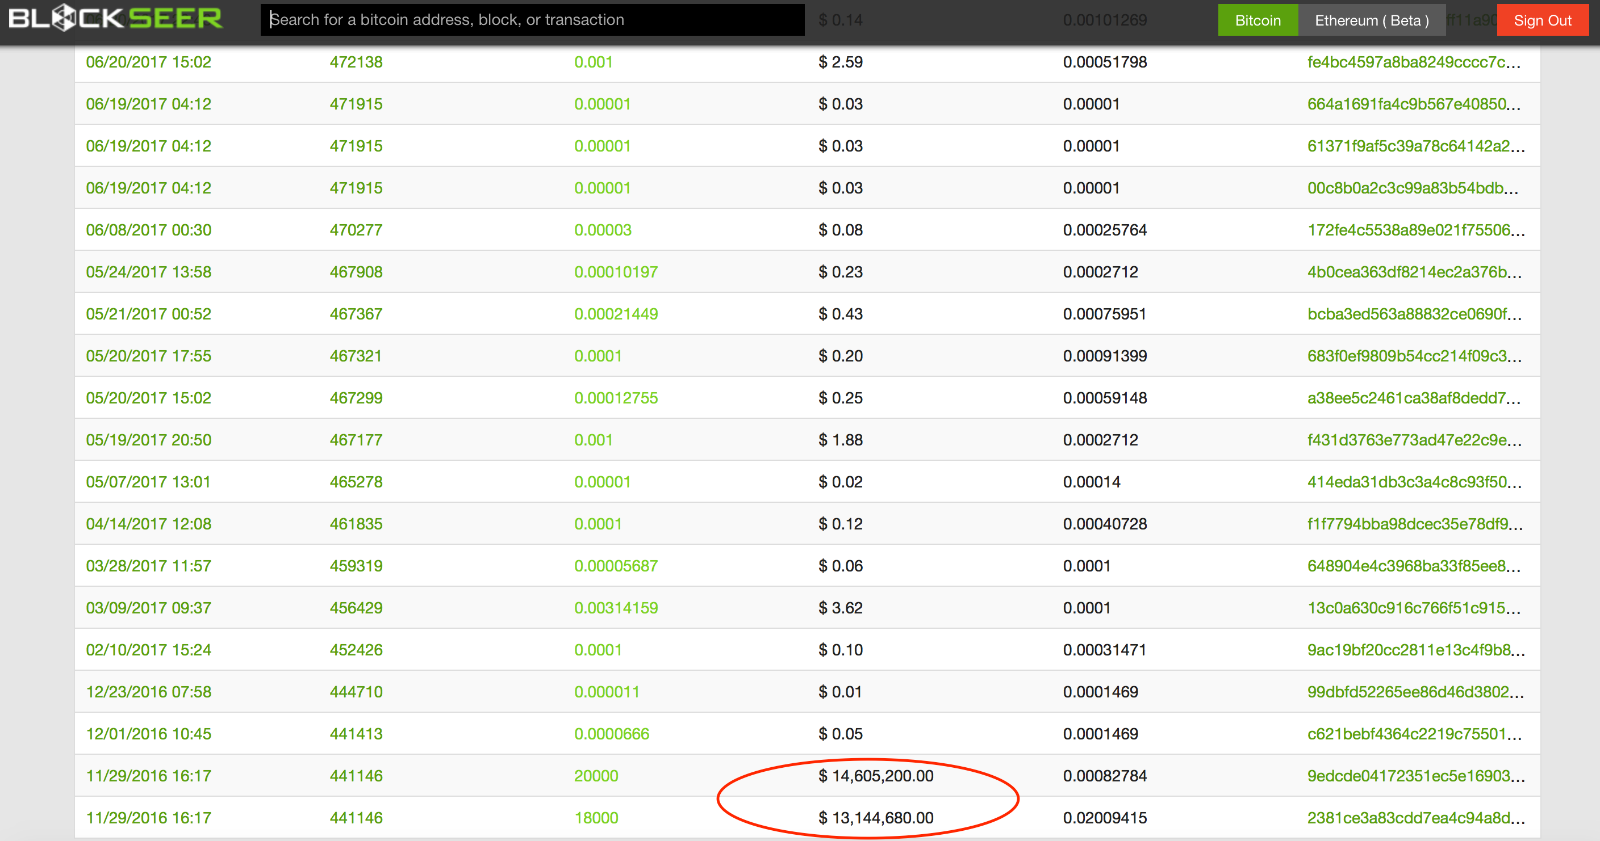Focus the bitcoin address search field
1600x841 pixels.
[532, 20]
